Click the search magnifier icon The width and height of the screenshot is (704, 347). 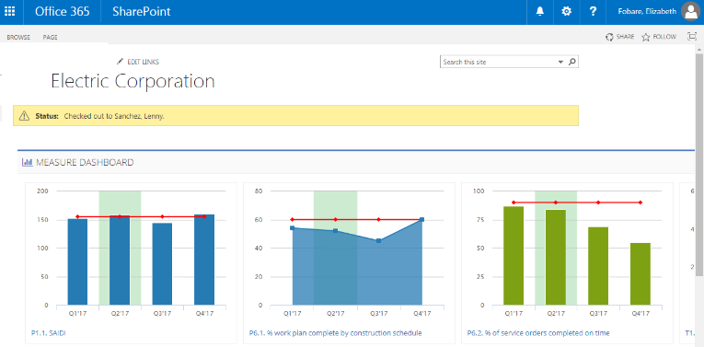572,62
